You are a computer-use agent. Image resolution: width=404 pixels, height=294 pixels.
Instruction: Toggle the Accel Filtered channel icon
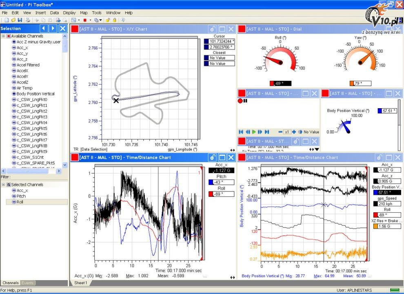point(14,65)
